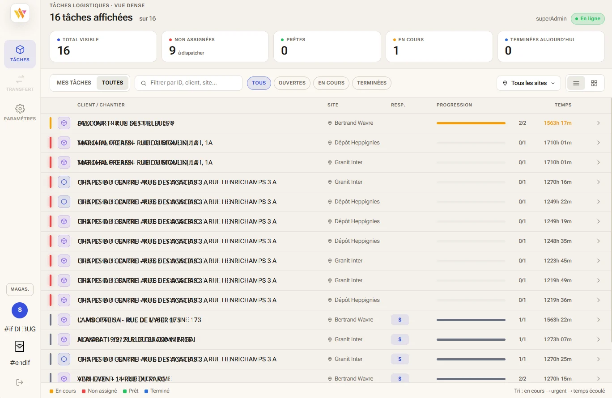Click box icon of the 1248h 35m row
Viewport: 612px width, 398px height.
[x=64, y=241]
